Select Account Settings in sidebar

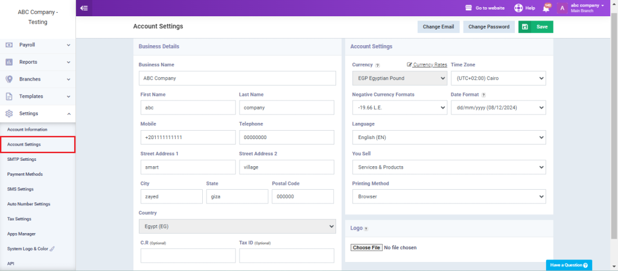37,145
